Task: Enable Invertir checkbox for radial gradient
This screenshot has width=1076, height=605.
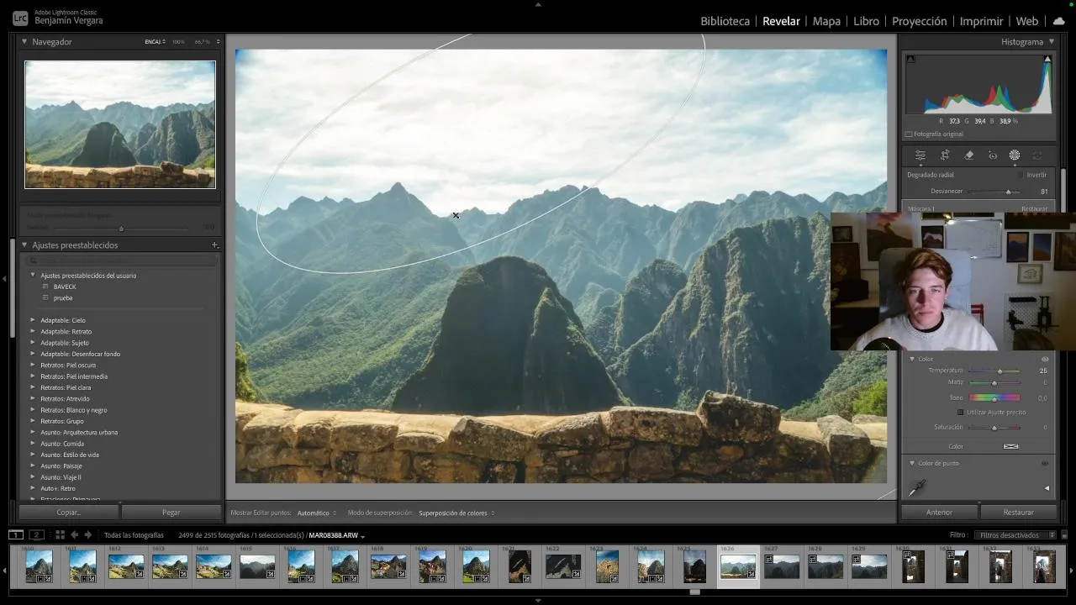Action: click(x=1021, y=175)
